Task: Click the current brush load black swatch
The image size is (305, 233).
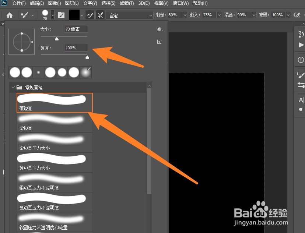Action: coord(74,15)
